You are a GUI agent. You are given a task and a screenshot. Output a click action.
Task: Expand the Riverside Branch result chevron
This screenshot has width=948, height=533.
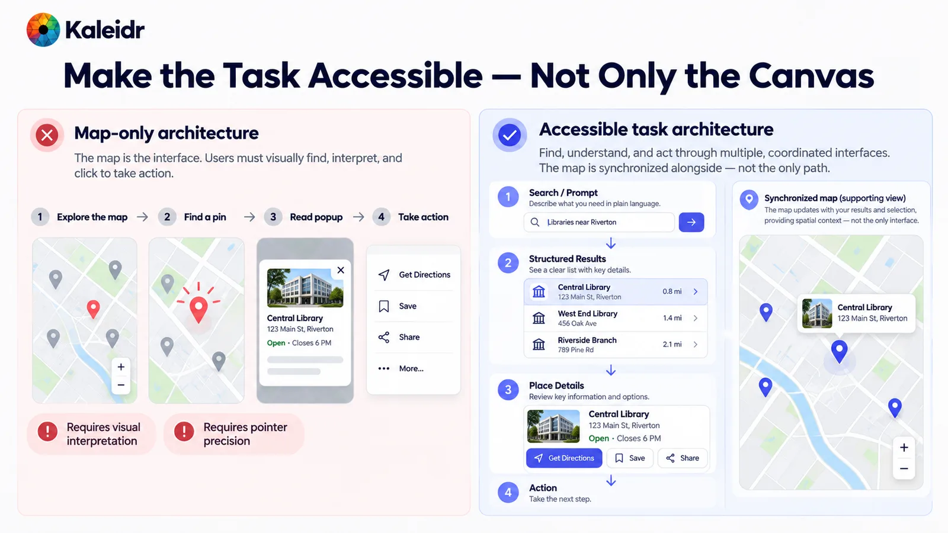pos(696,344)
